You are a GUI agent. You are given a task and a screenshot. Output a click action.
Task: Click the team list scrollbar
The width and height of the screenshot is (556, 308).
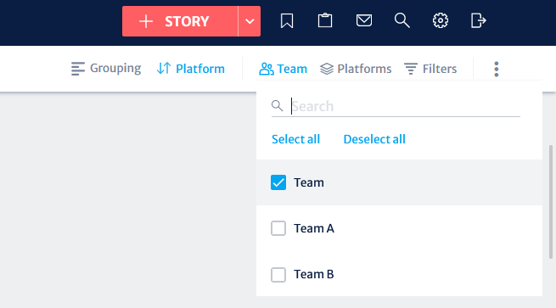point(551,202)
